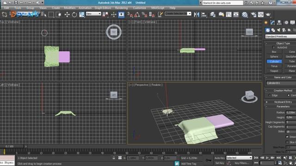Toggle the Spinner Snap icon
The height and width of the screenshot is (166, 296).
click(152, 14)
